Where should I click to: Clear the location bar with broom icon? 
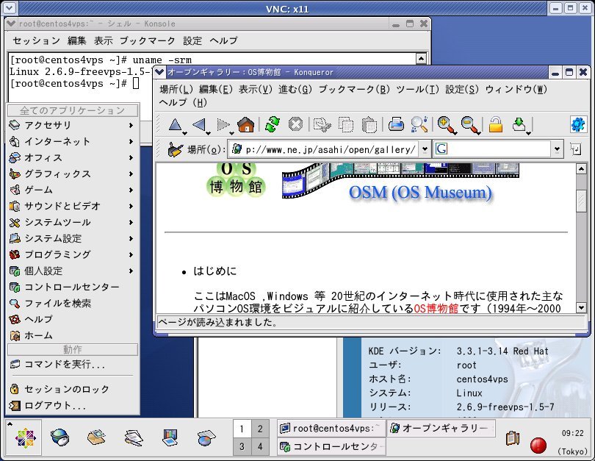click(x=175, y=149)
